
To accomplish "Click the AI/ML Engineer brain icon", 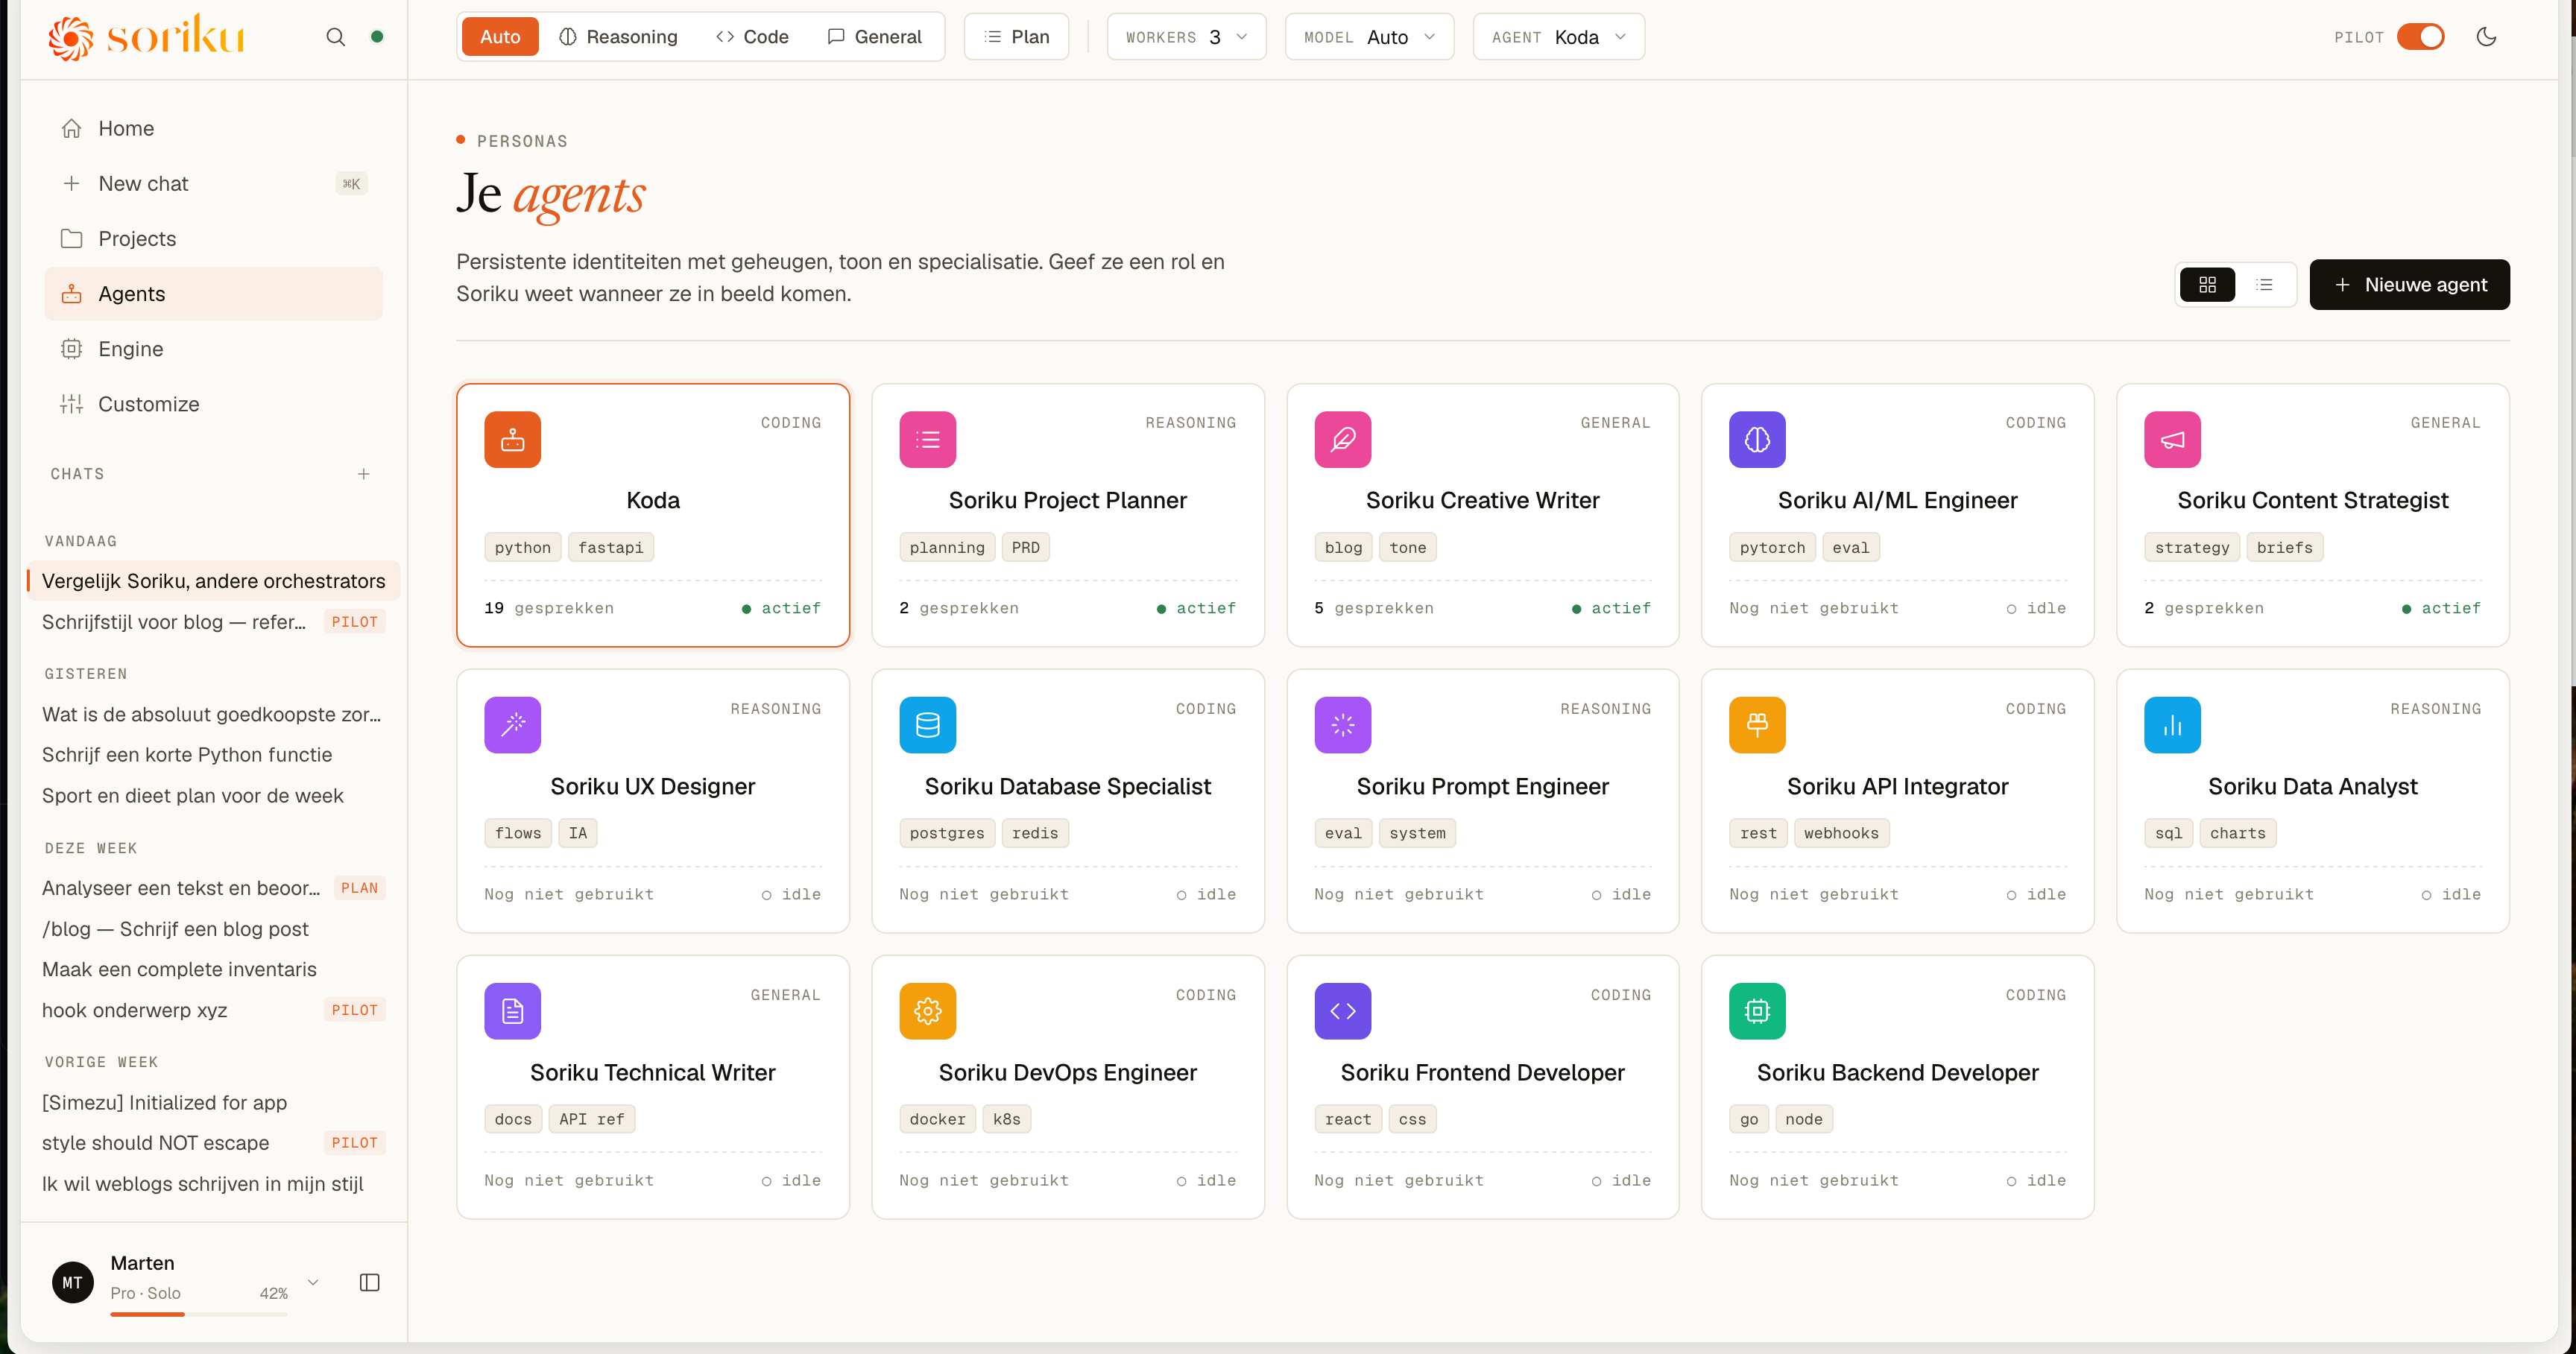I will [x=1757, y=439].
